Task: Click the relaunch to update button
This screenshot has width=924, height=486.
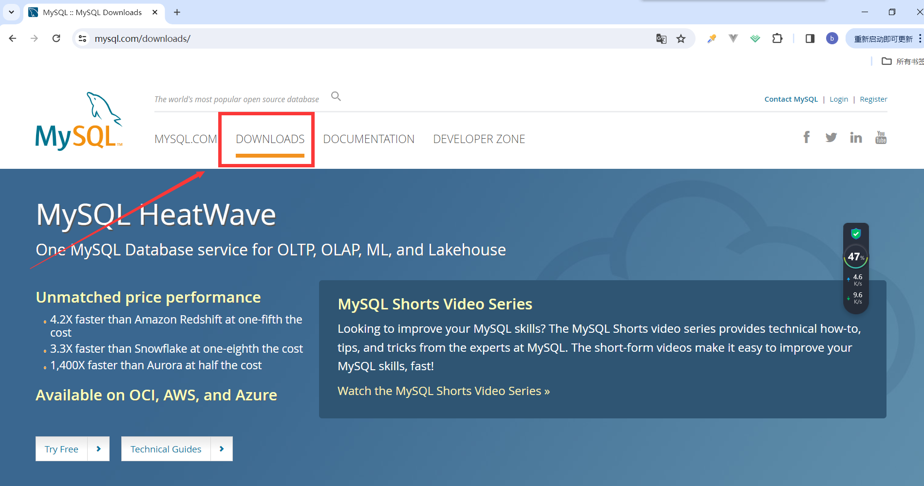Action: pyautogui.click(x=883, y=38)
